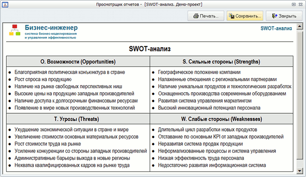Click the large SWOT-анализ report heading
The image size is (306, 177).
(x=150, y=49)
